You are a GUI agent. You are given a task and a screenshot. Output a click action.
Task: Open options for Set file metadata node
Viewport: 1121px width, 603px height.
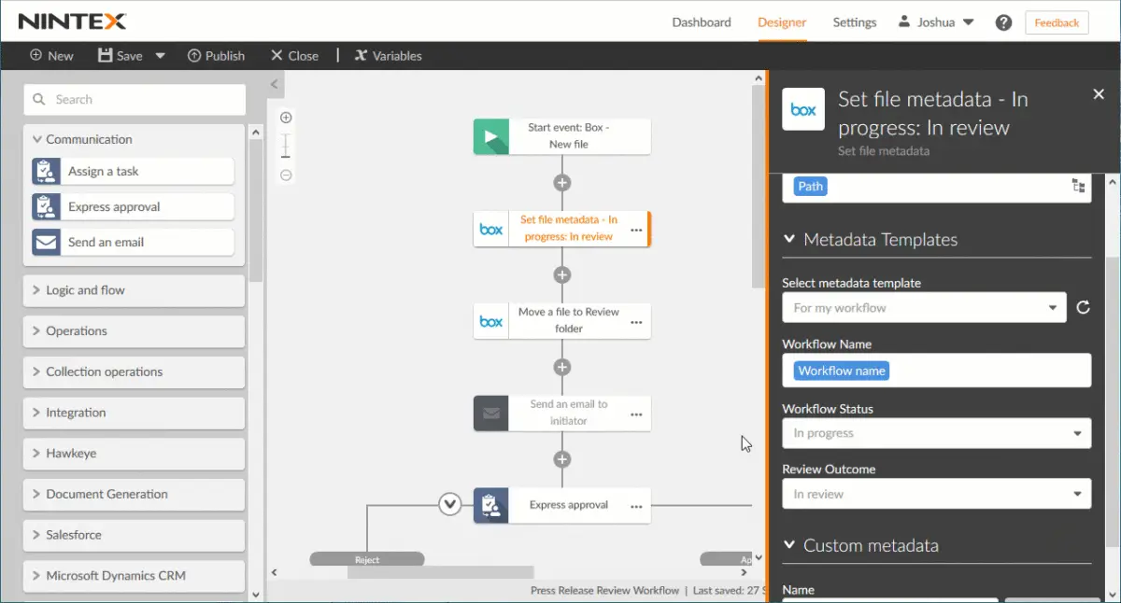pos(636,230)
